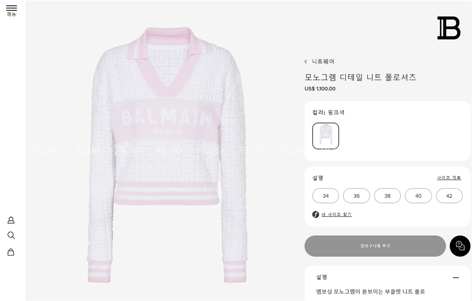The height and width of the screenshot is (301, 472).
Task: Collapse the 설명 description section
Action: 456,277
